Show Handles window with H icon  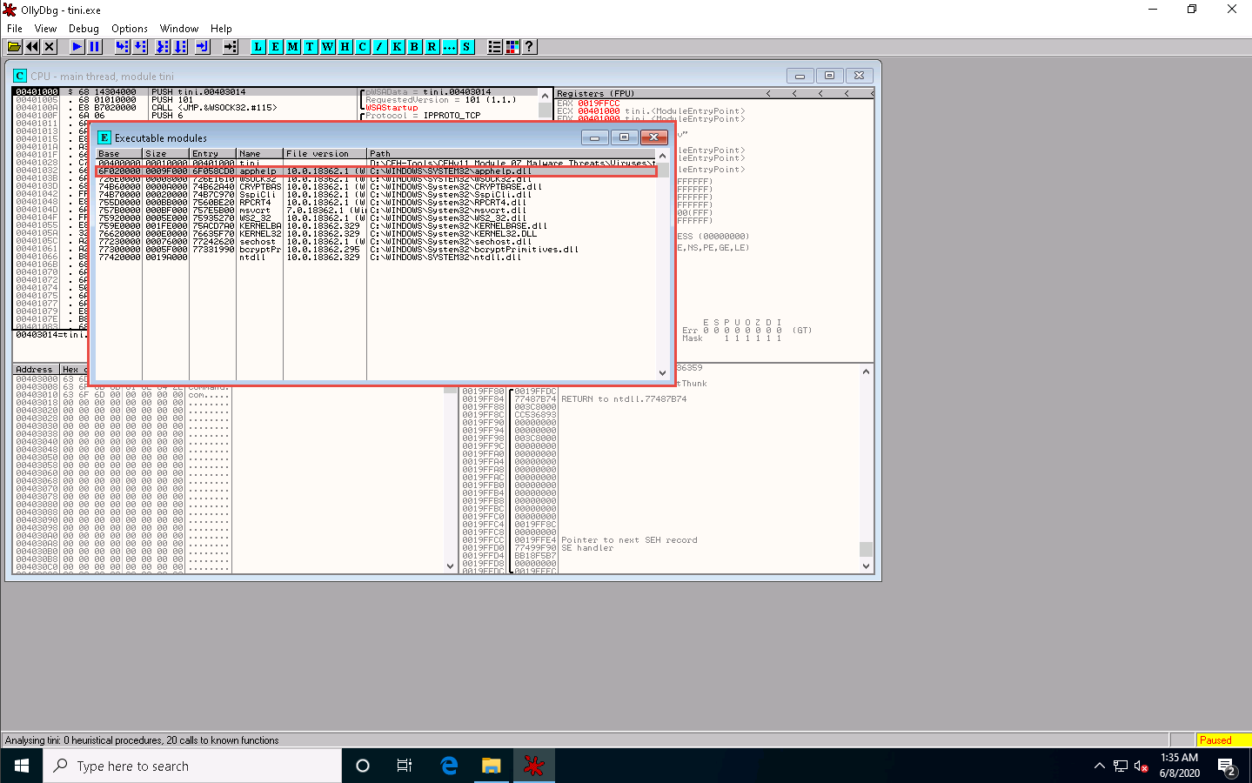pyautogui.click(x=345, y=47)
